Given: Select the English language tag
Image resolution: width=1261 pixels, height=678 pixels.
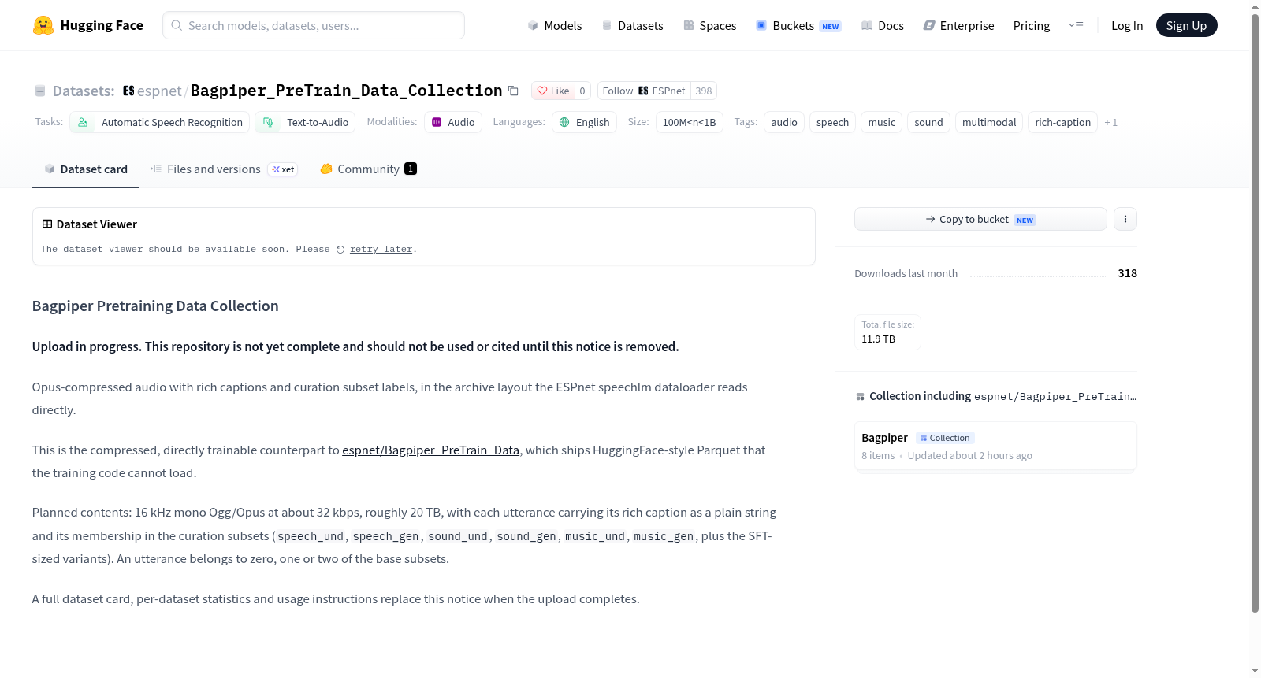Looking at the screenshot, I should pyautogui.click(x=584, y=122).
